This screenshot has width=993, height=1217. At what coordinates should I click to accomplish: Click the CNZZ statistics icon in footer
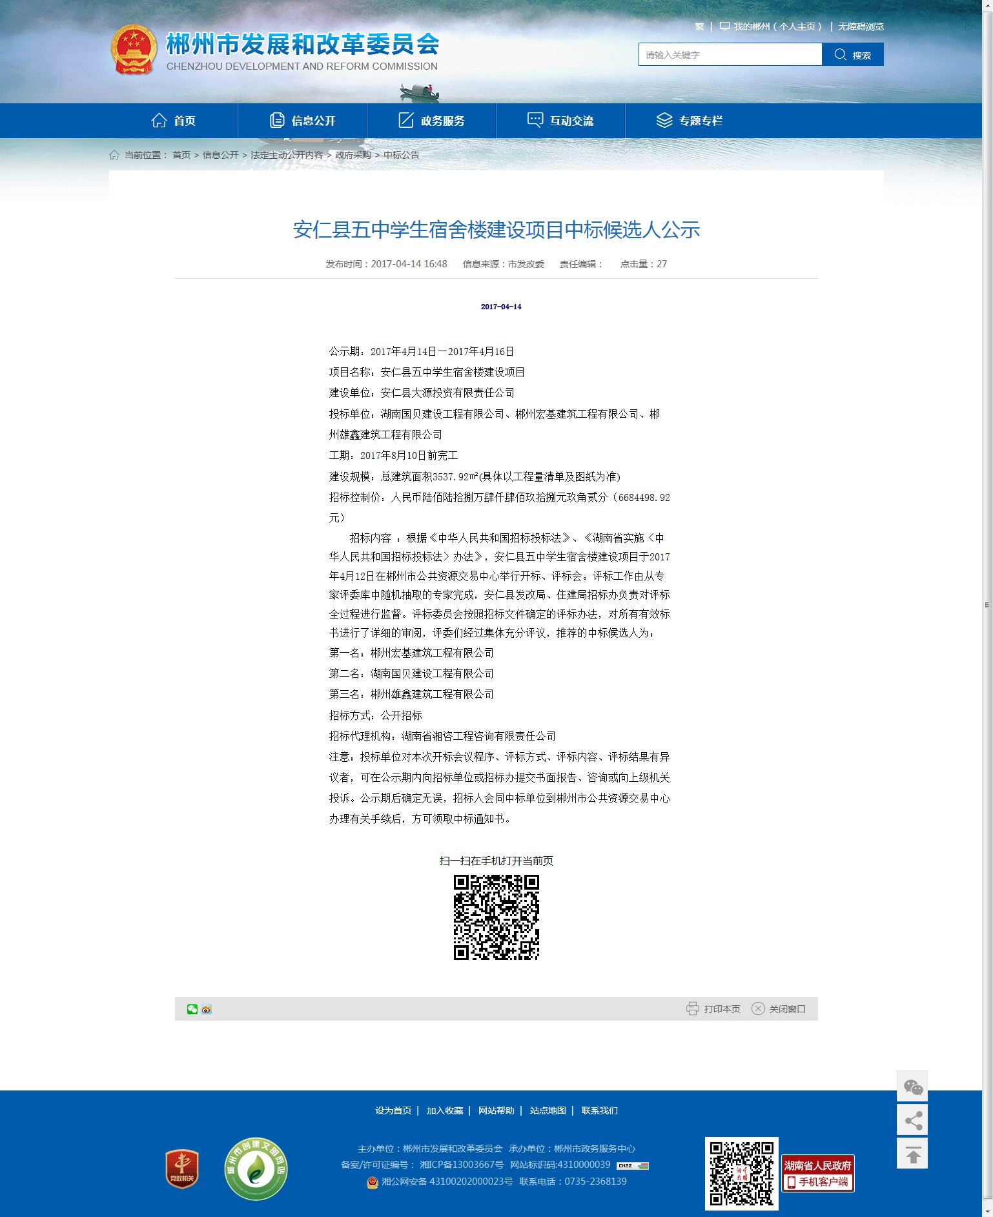click(x=633, y=1165)
